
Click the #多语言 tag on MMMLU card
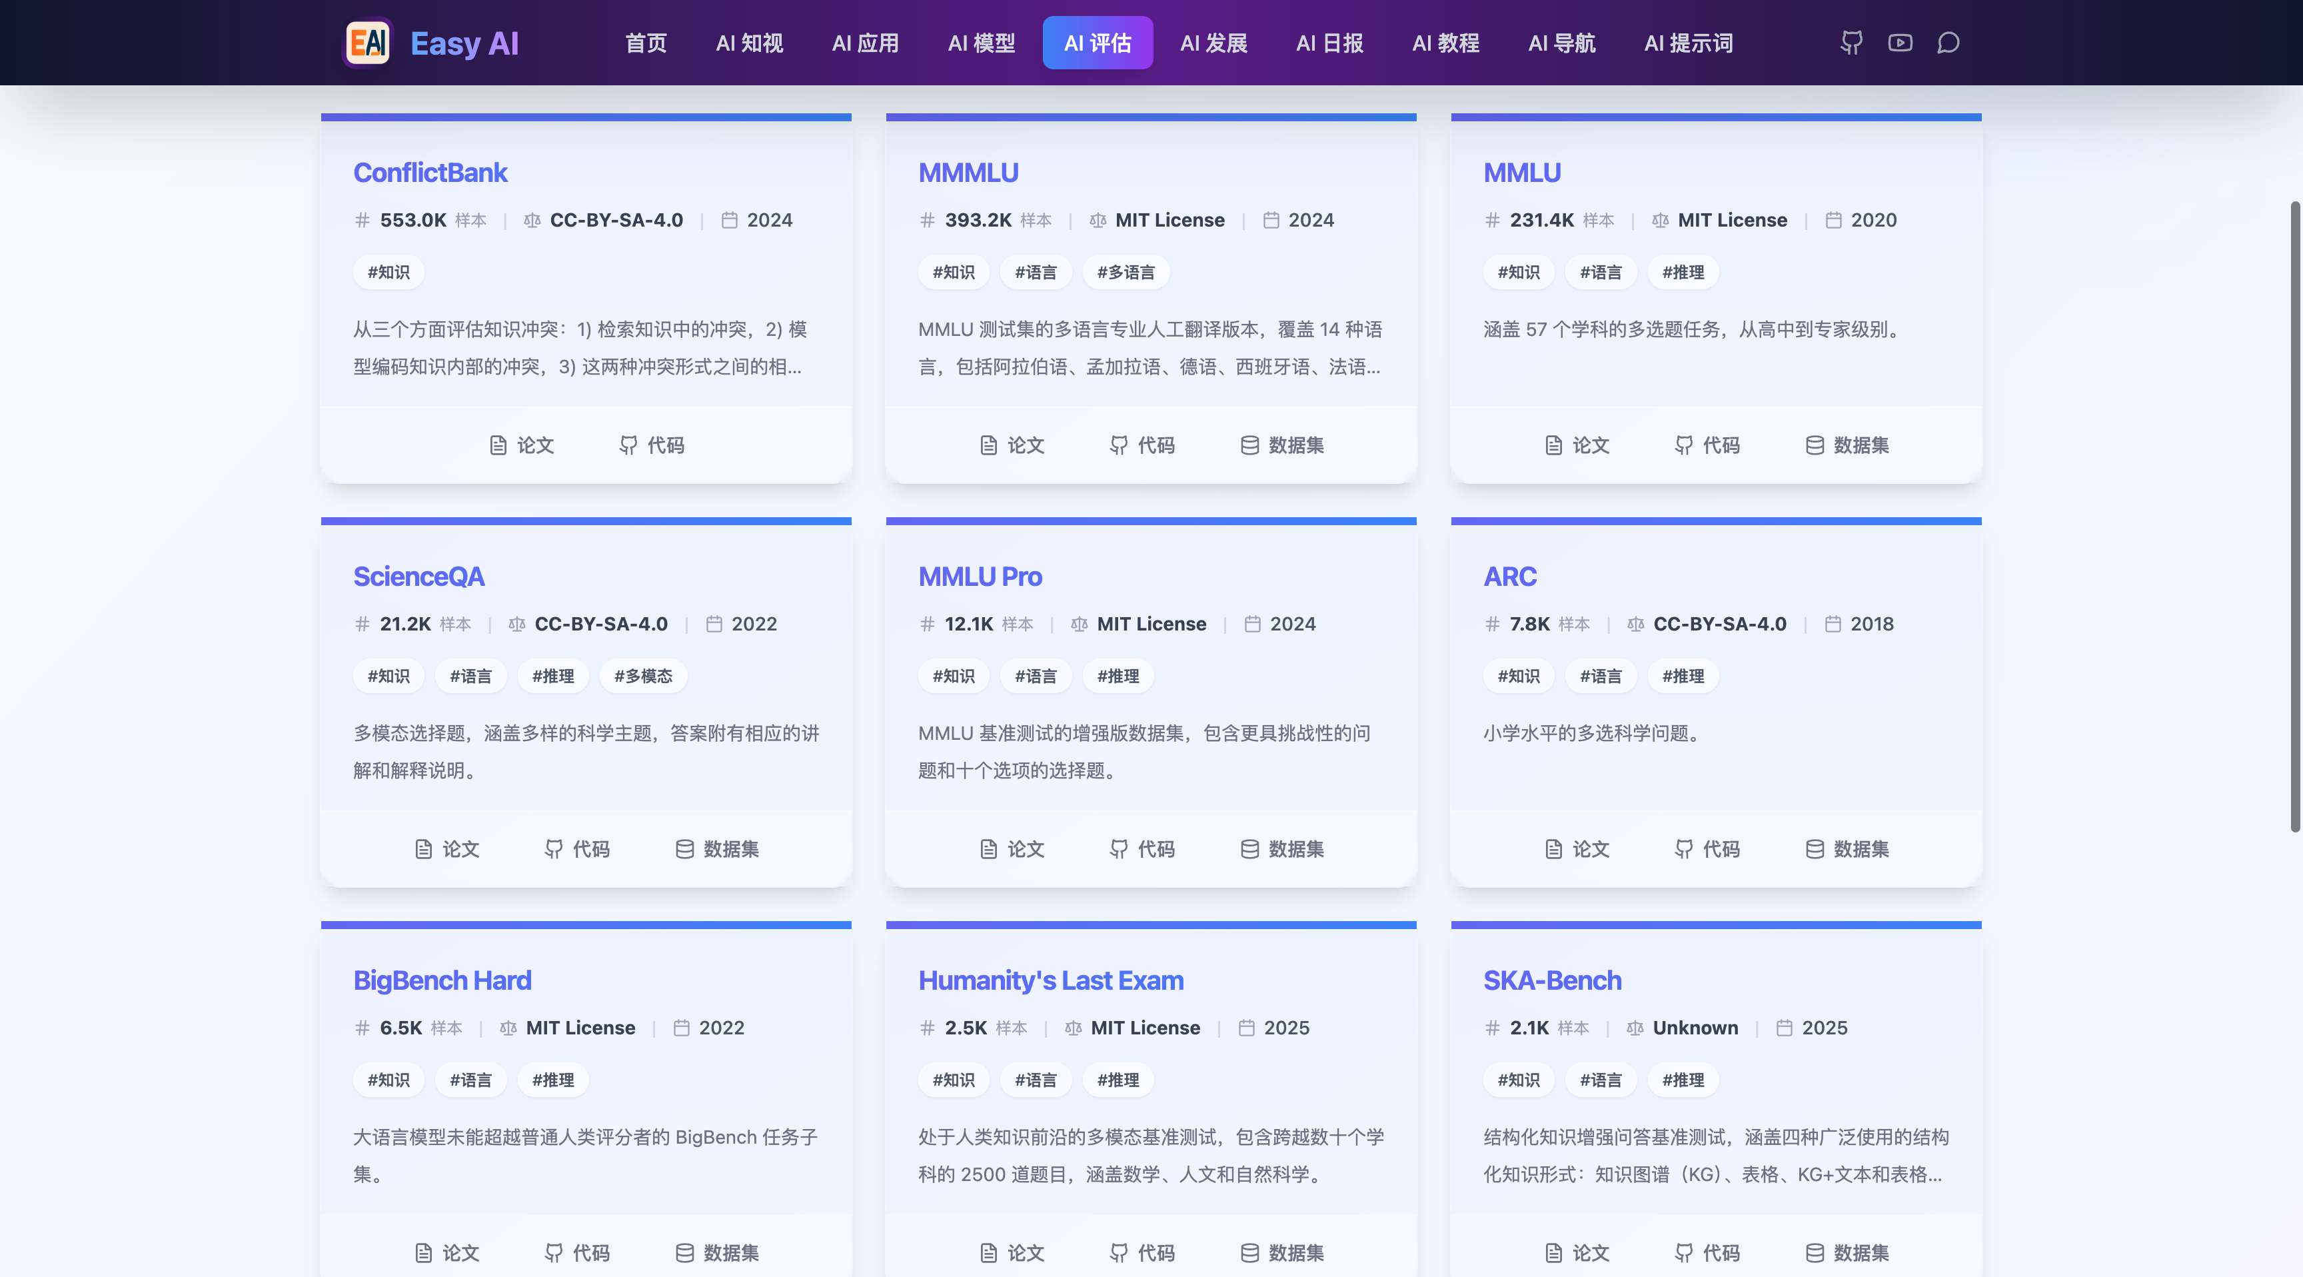pyautogui.click(x=1126, y=272)
